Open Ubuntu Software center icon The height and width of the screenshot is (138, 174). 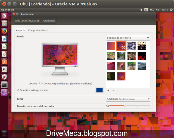[4, 62]
